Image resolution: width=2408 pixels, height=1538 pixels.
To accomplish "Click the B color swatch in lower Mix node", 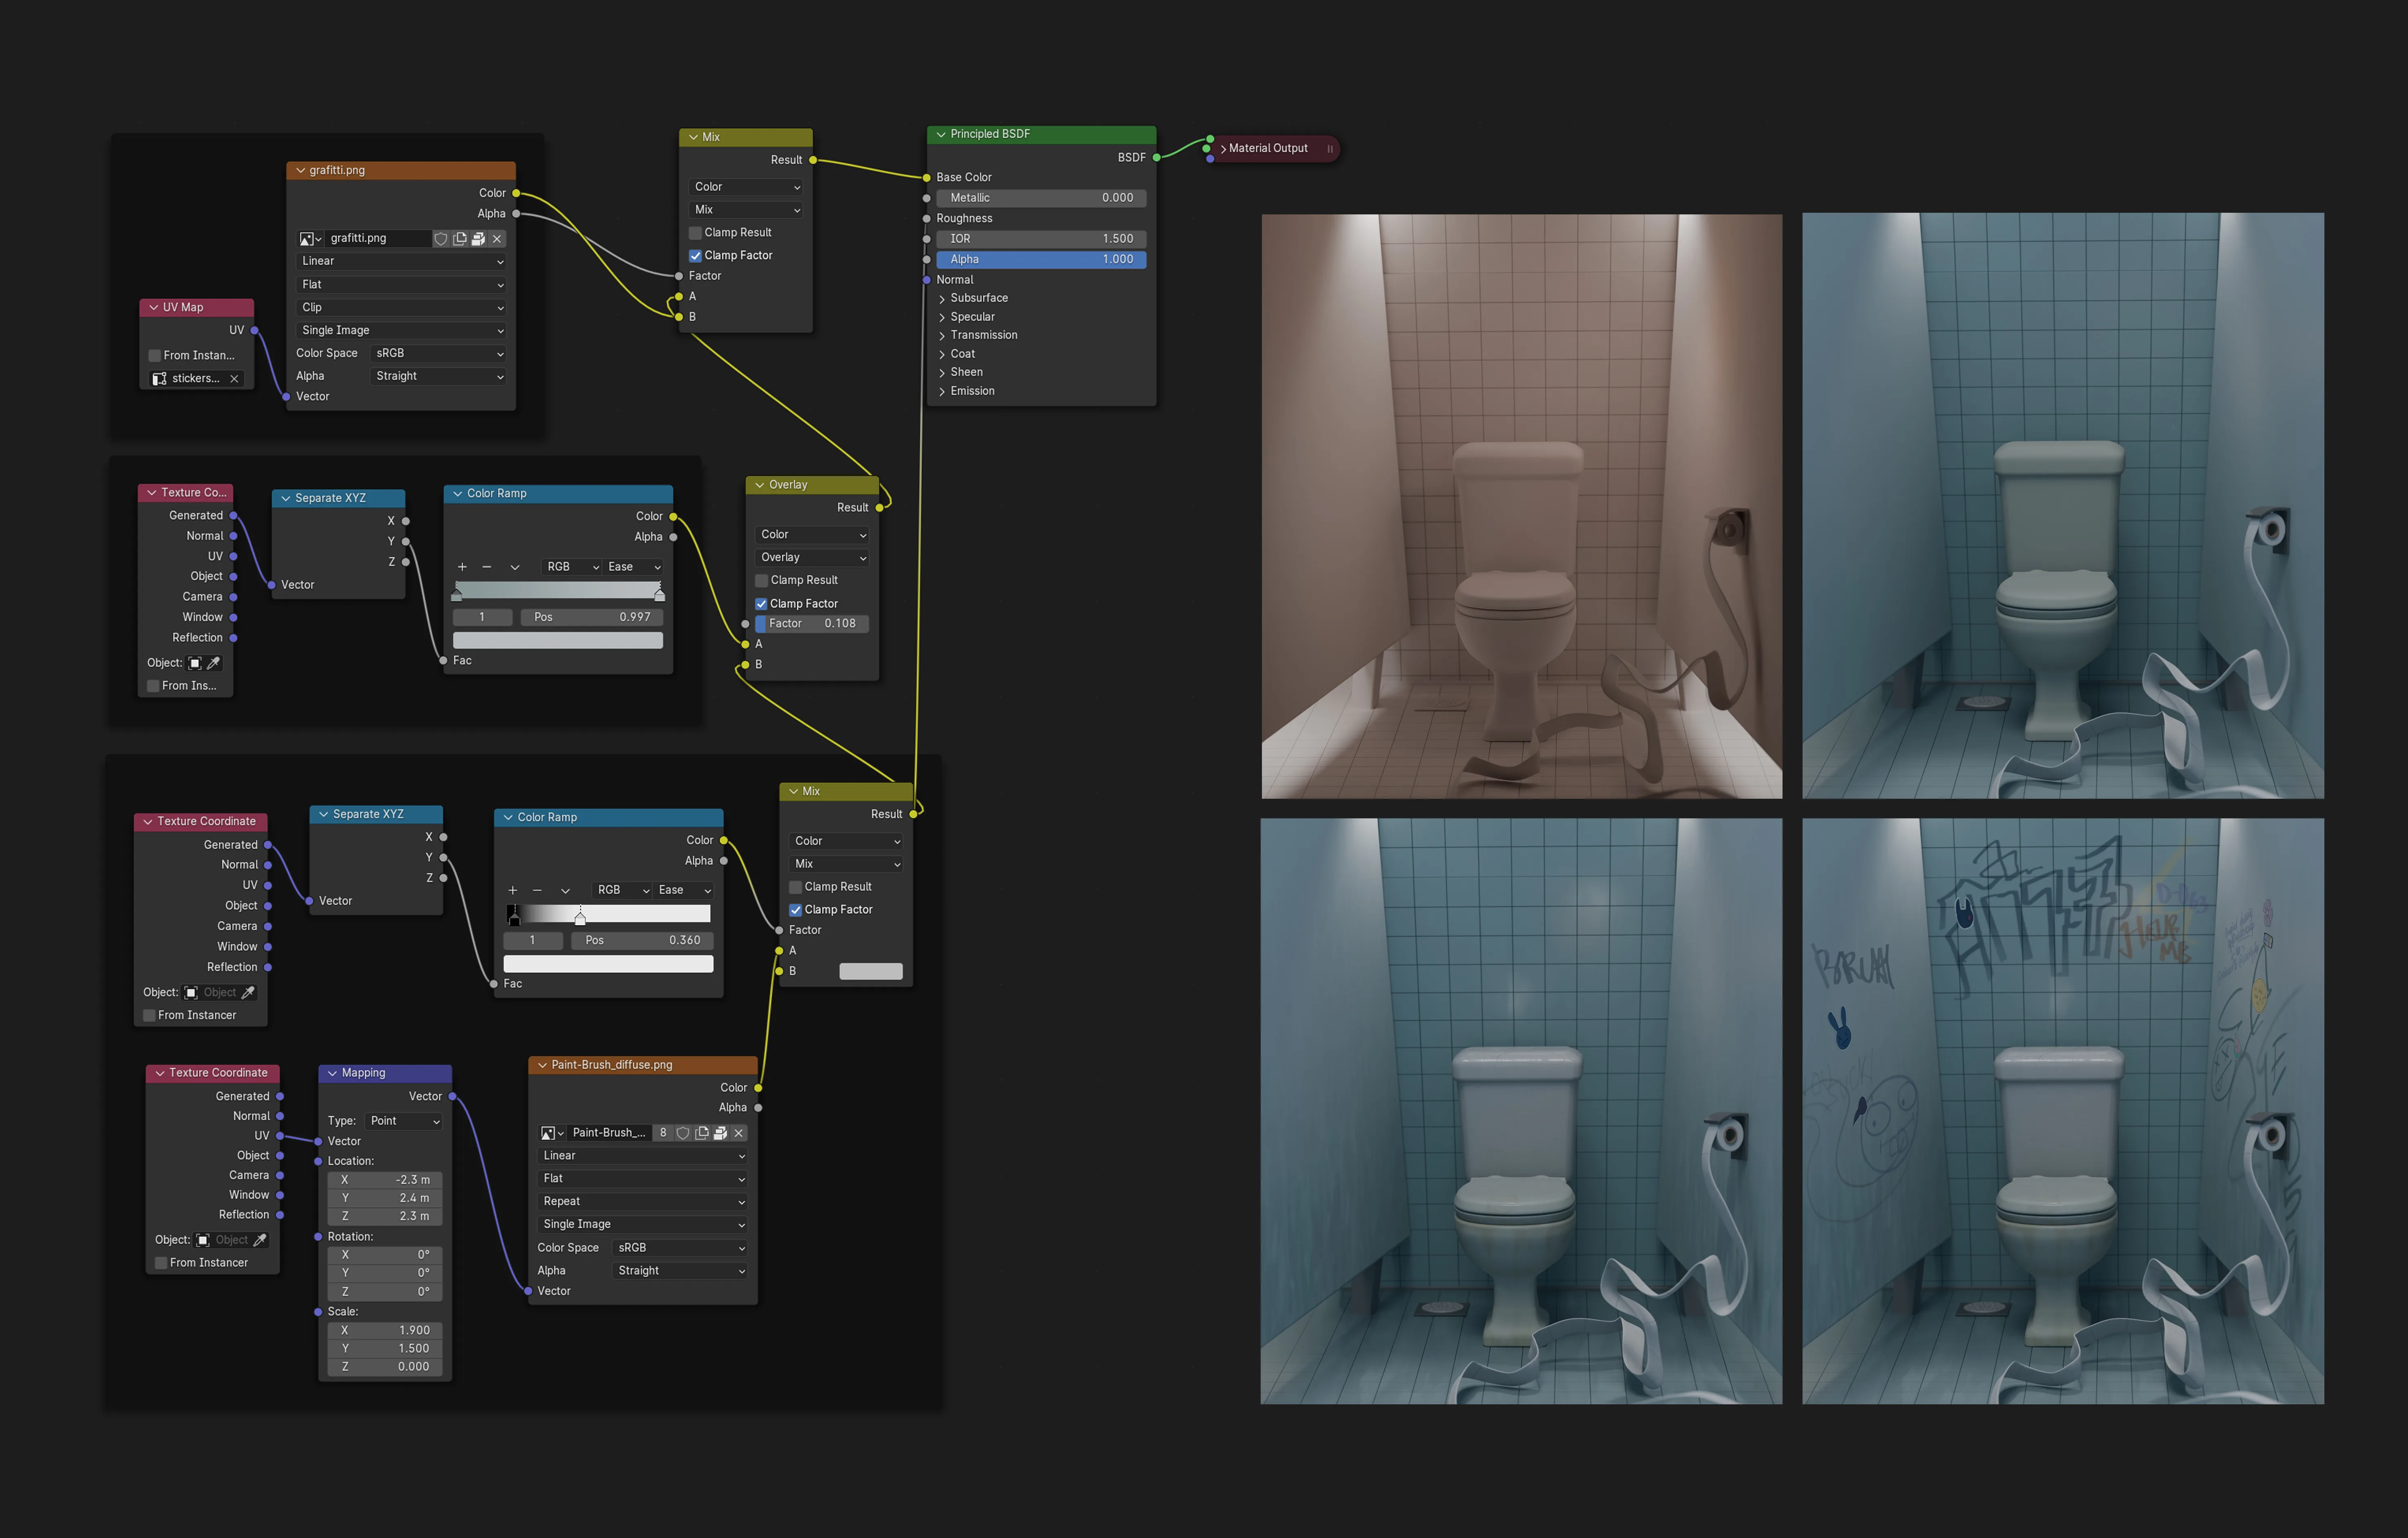I will tap(871, 972).
